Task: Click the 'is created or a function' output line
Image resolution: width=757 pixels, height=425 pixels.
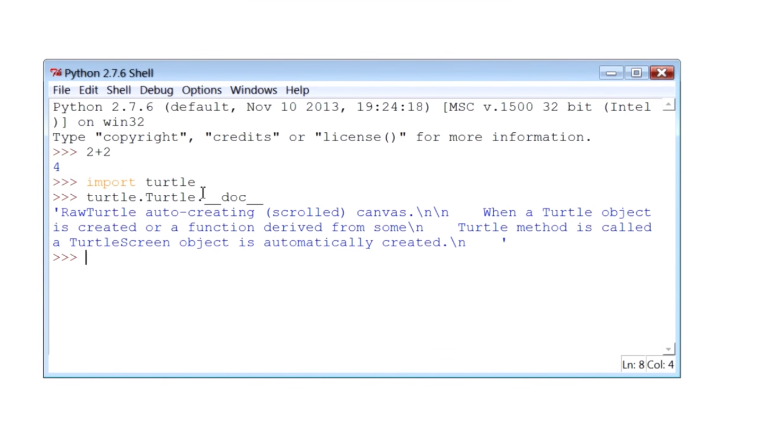Action: tap(352, 227)
